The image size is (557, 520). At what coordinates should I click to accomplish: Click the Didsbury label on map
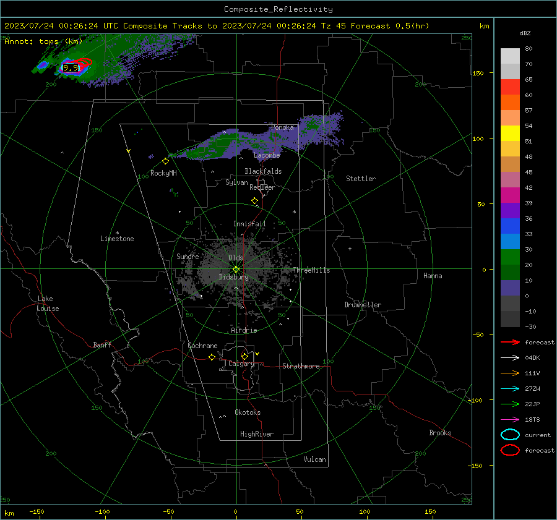pos(233,277)
